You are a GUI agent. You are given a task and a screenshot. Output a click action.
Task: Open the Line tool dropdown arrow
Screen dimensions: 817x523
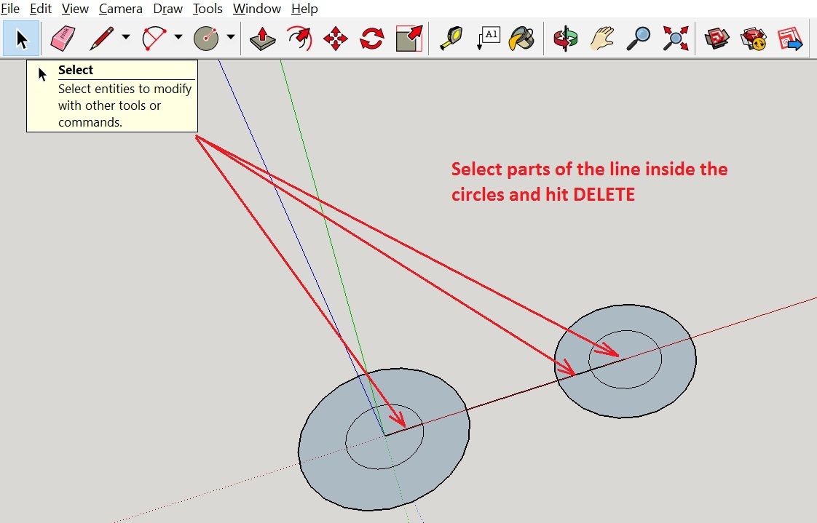click(x=125, y=38)
